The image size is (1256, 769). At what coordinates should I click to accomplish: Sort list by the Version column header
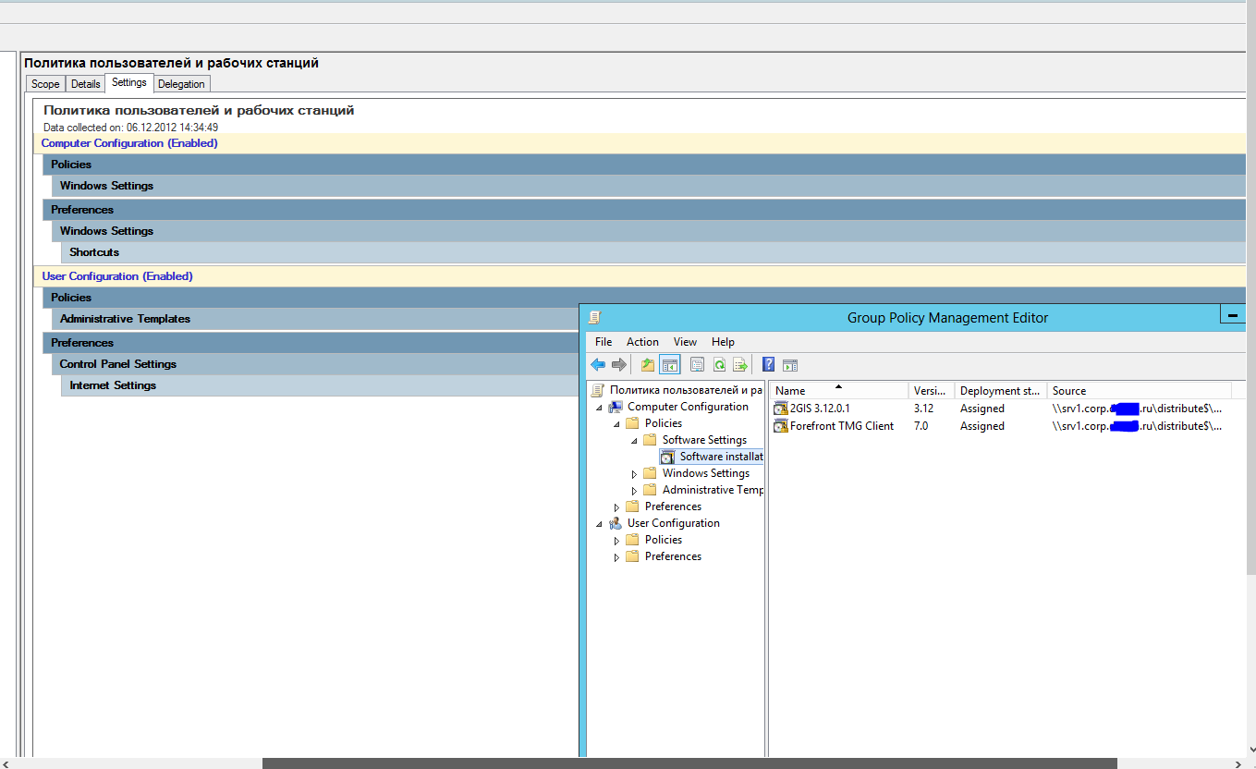[x=930, y=390]
